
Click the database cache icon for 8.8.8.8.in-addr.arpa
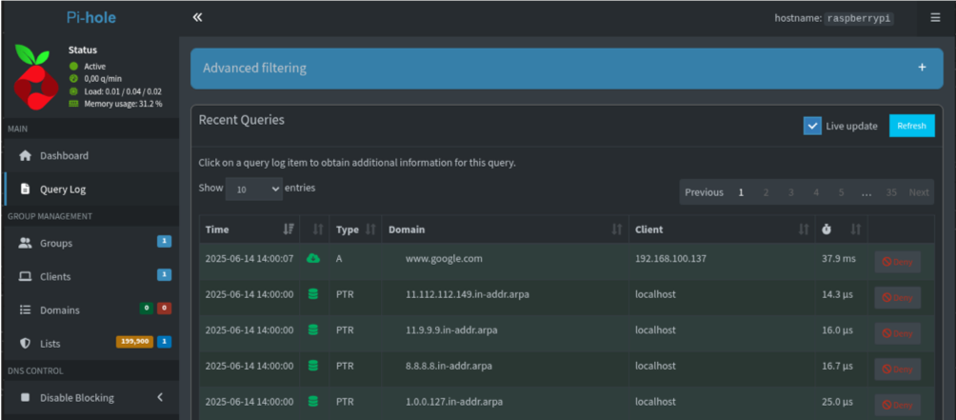coord(313,366)
